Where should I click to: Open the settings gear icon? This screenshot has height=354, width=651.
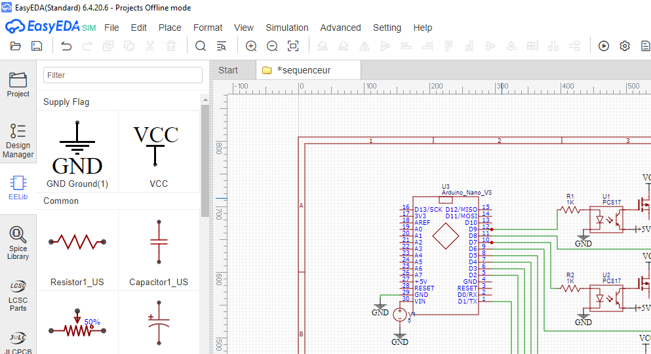tap(625, 46)
